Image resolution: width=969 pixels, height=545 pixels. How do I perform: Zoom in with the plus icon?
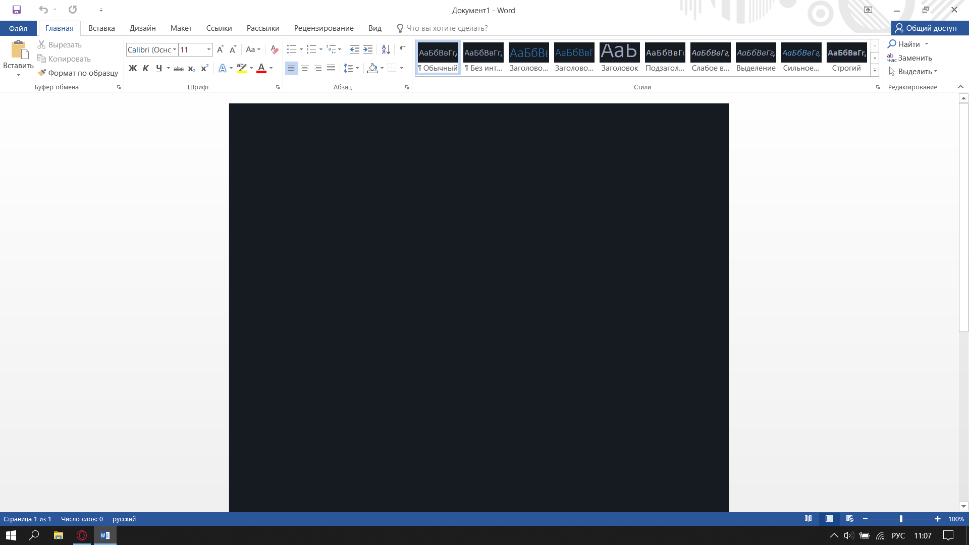coord(938,519)
